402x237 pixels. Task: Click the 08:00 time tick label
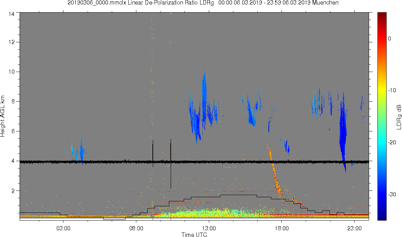coord(136,228)
